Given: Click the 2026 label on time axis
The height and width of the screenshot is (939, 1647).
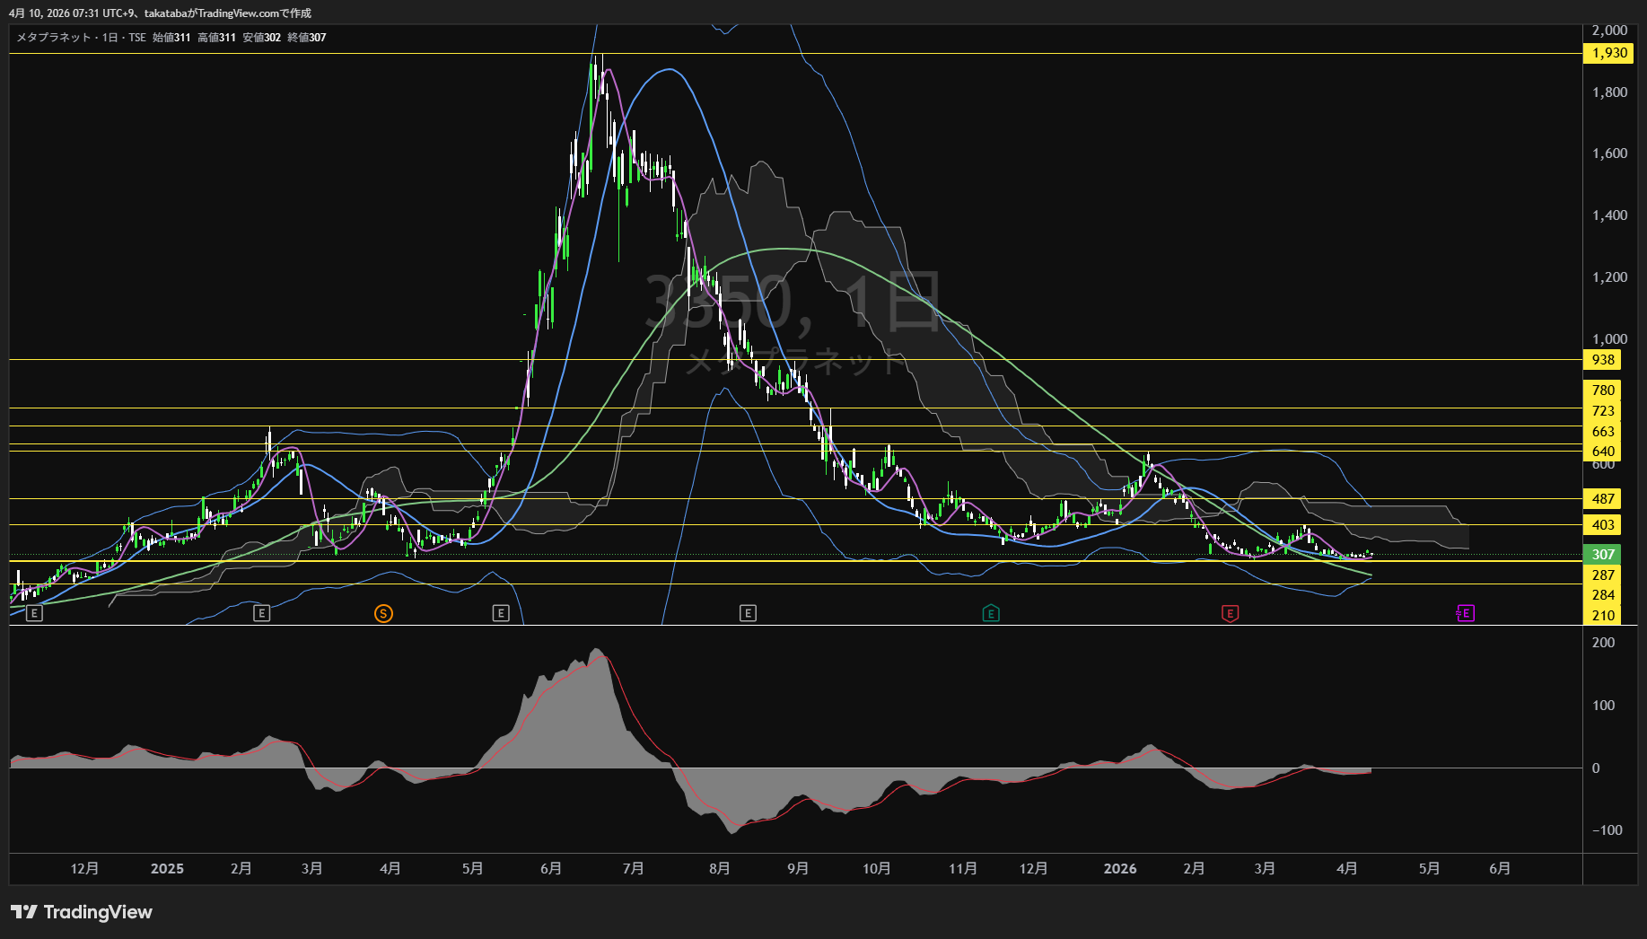Looking at the screenshot, I should [1119, 869].
